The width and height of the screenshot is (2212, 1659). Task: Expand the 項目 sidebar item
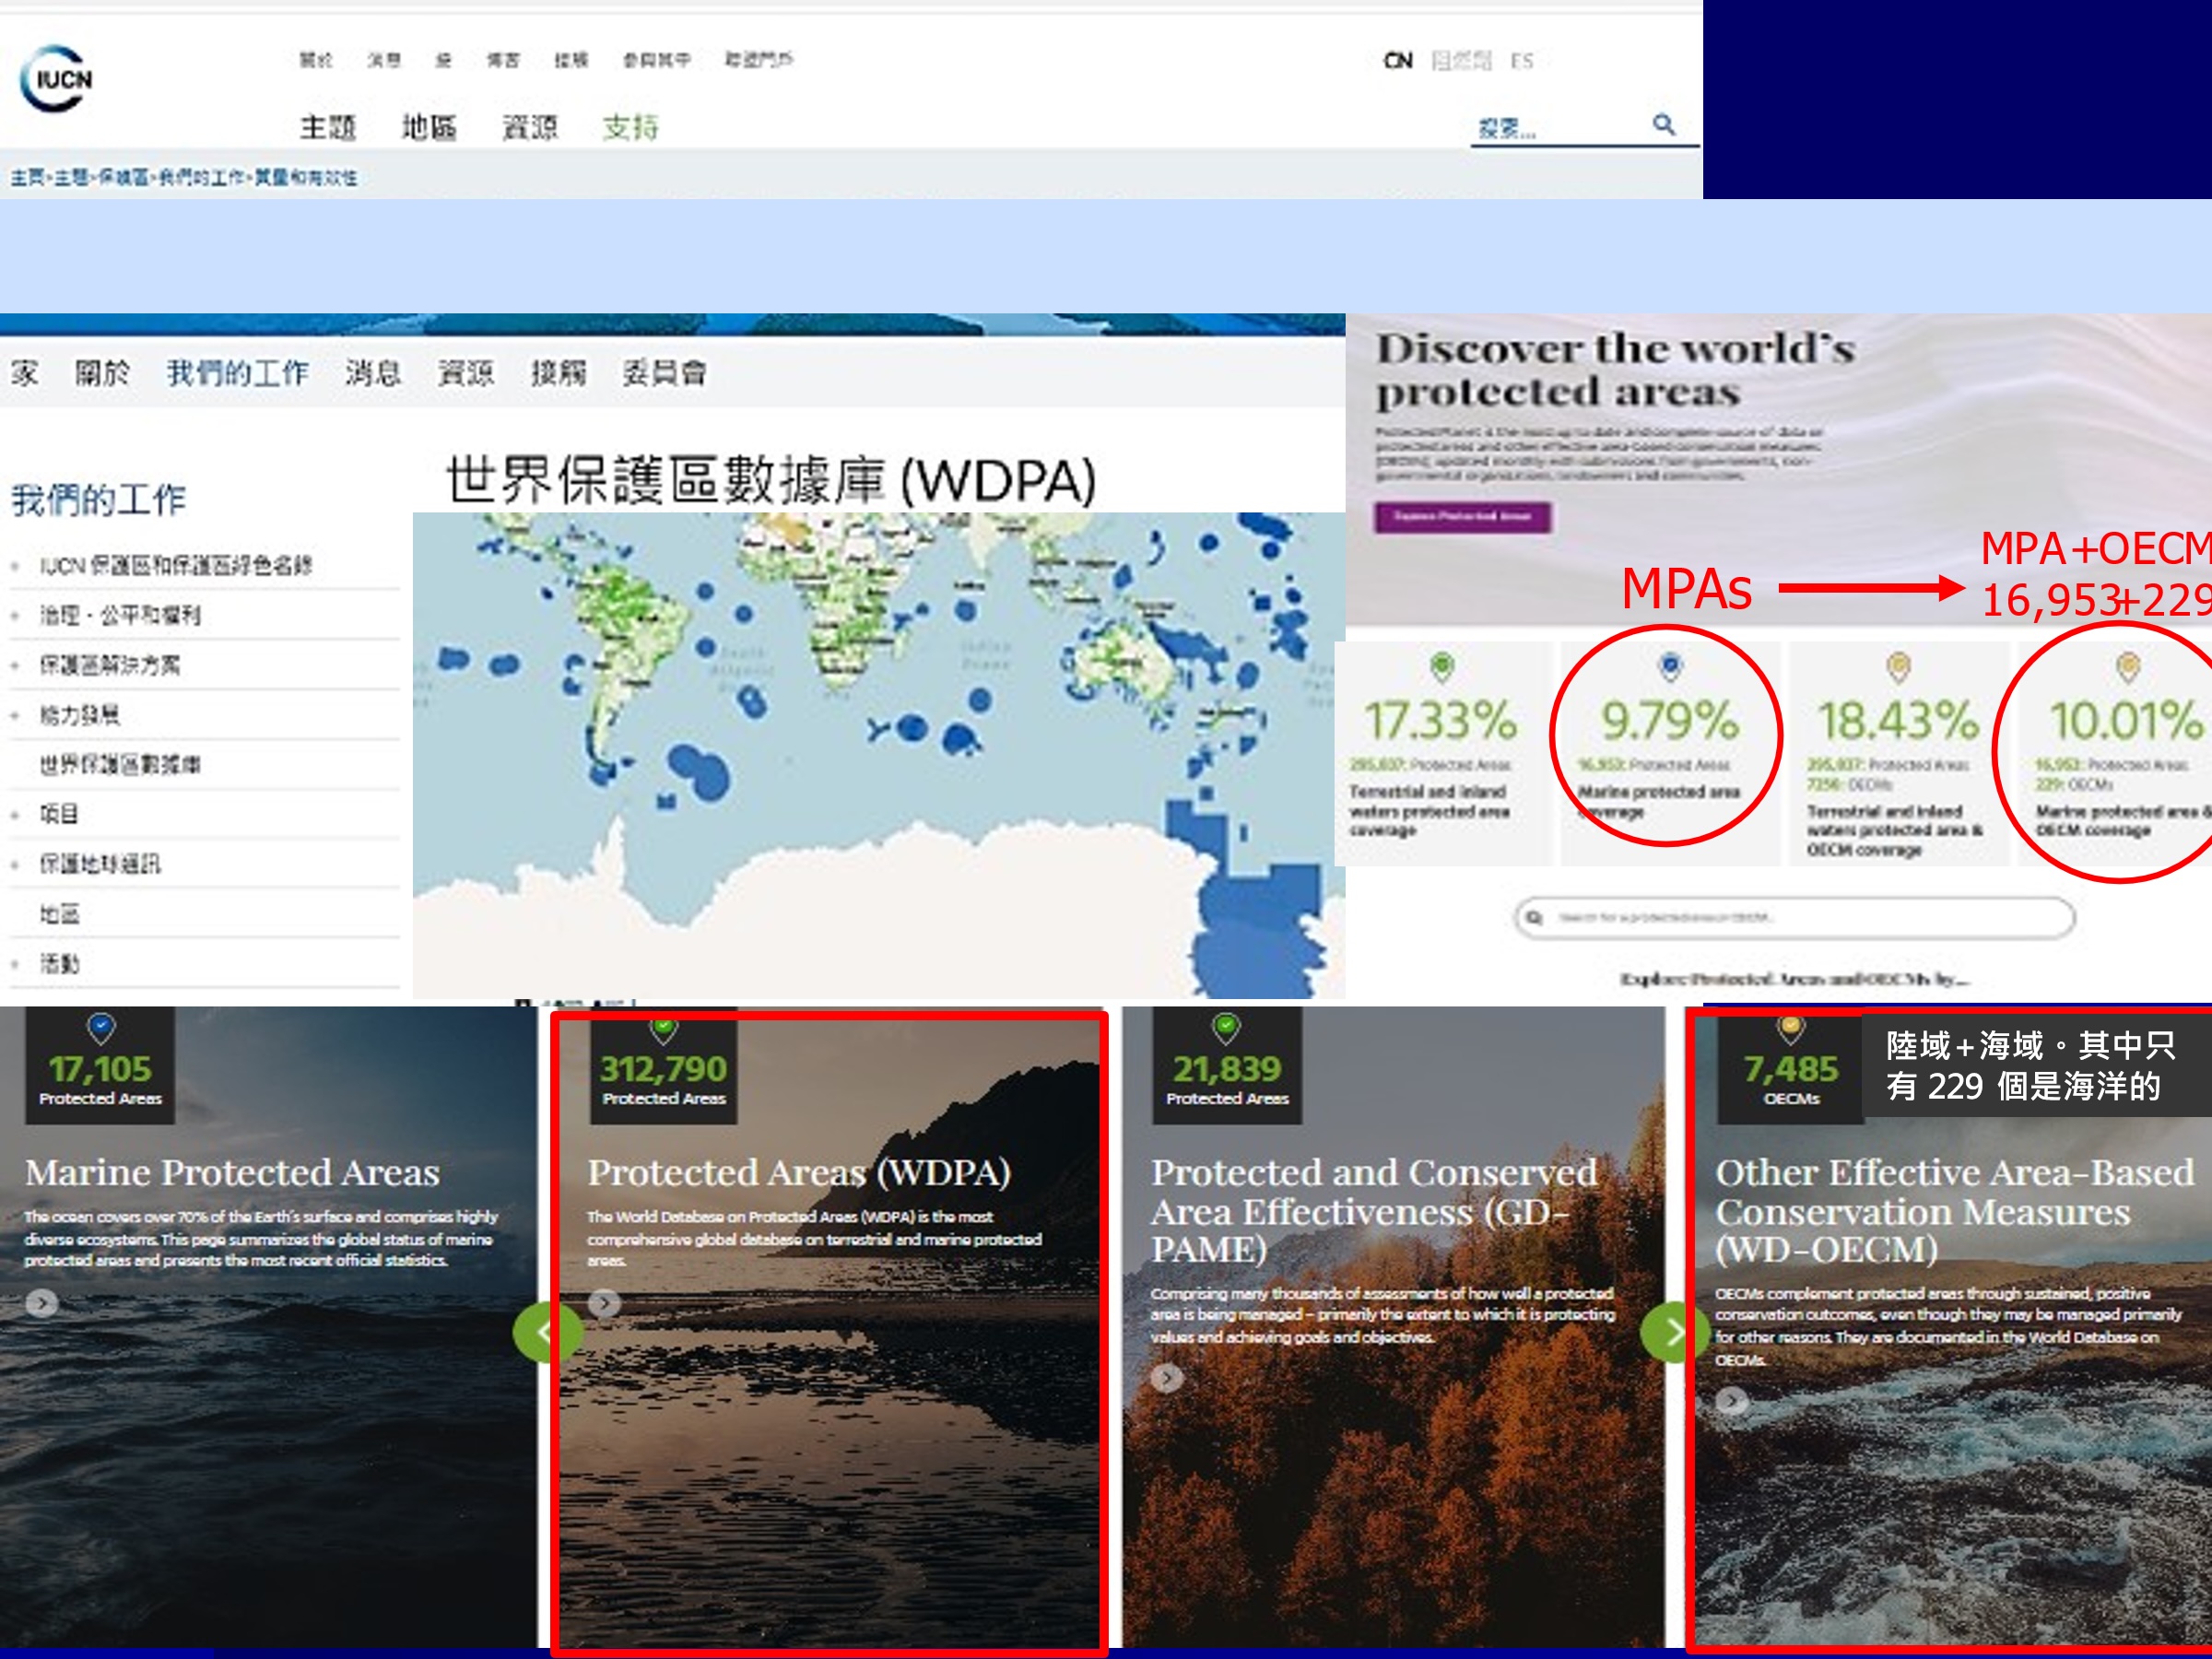point(15,815)
